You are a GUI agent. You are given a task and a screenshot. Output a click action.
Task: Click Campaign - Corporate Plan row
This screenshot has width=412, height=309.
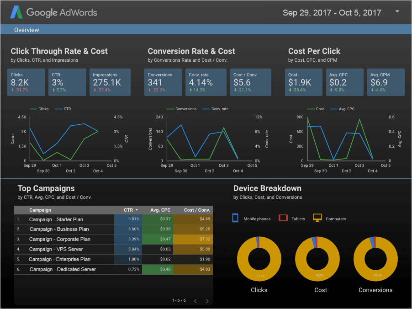click(x=113, y=239)
